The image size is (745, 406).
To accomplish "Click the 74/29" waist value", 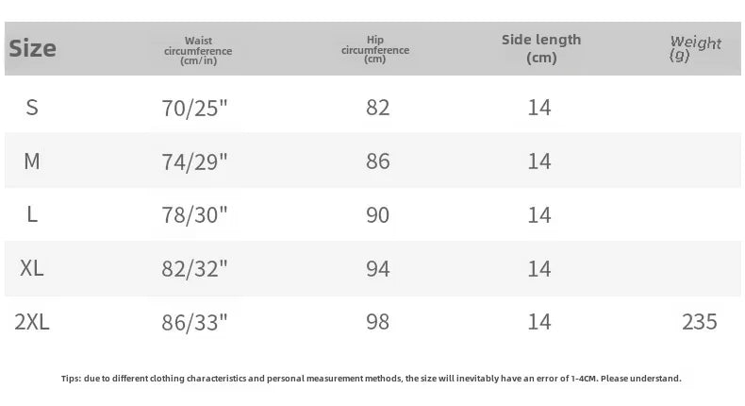I will click(195, 161).
